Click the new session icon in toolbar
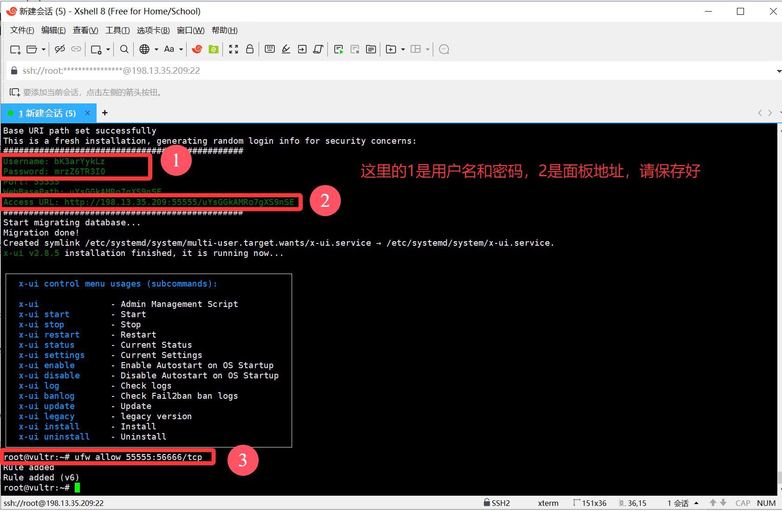This screenshot has width=782, height=511. pyautogui.click(x=15, y=49)
